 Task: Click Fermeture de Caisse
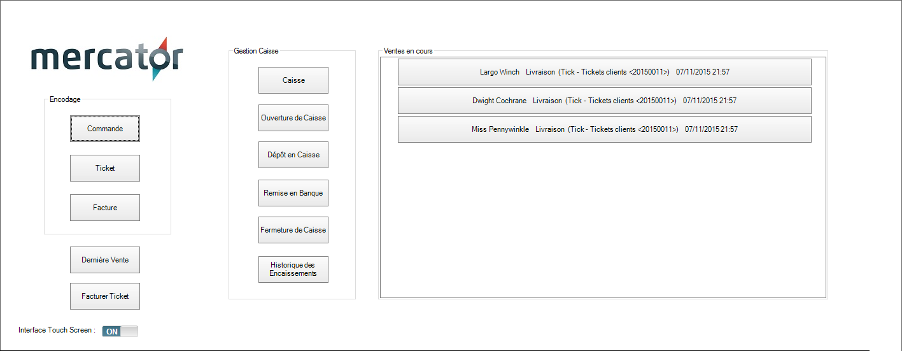click(293, 230)
